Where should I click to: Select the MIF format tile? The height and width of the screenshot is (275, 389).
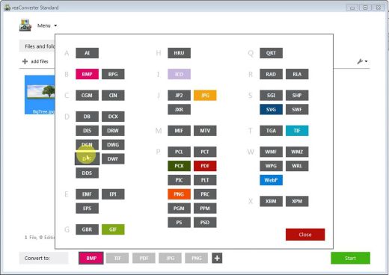(x=179, y=131)
